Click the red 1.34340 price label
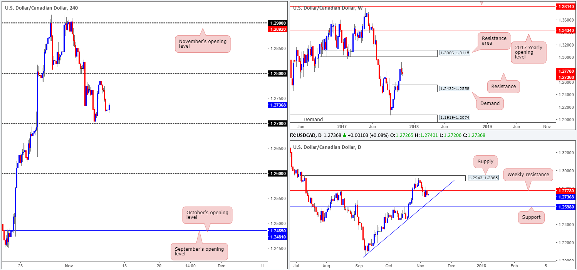577x270 pixels. click(x=565, y=30)
